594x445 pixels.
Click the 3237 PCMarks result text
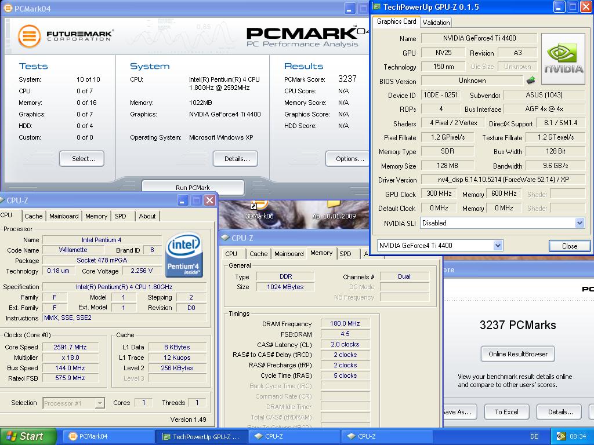point(517,324)
